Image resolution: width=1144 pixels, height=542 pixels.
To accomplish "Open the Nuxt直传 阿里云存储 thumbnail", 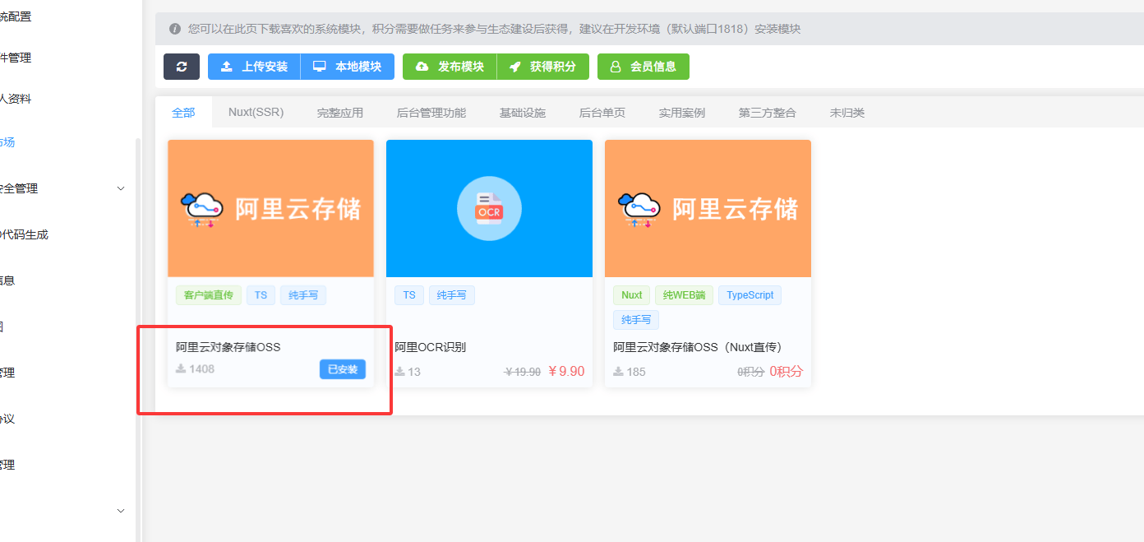I will pos(708,208).
